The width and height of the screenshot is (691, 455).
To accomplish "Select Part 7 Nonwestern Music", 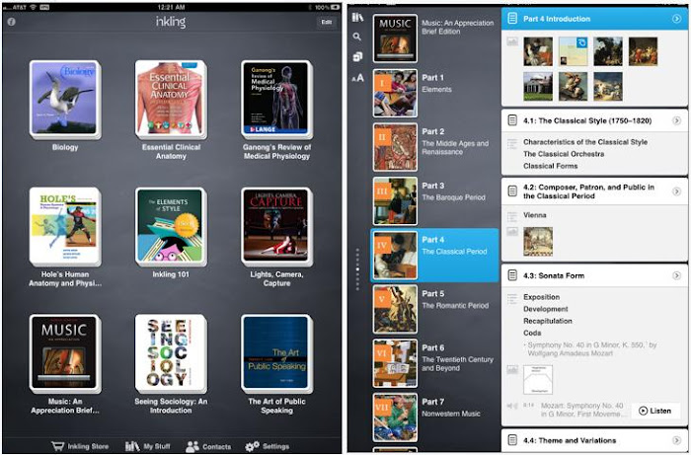I will point(435,417).
